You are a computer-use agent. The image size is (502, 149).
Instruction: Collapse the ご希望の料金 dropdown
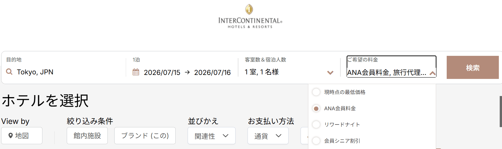click(x=432, y=73)
